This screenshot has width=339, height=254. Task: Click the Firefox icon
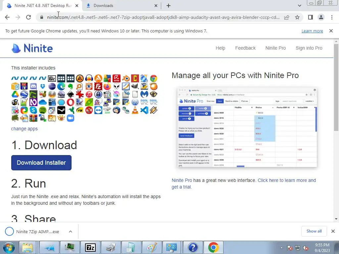[x=107, y=86]
